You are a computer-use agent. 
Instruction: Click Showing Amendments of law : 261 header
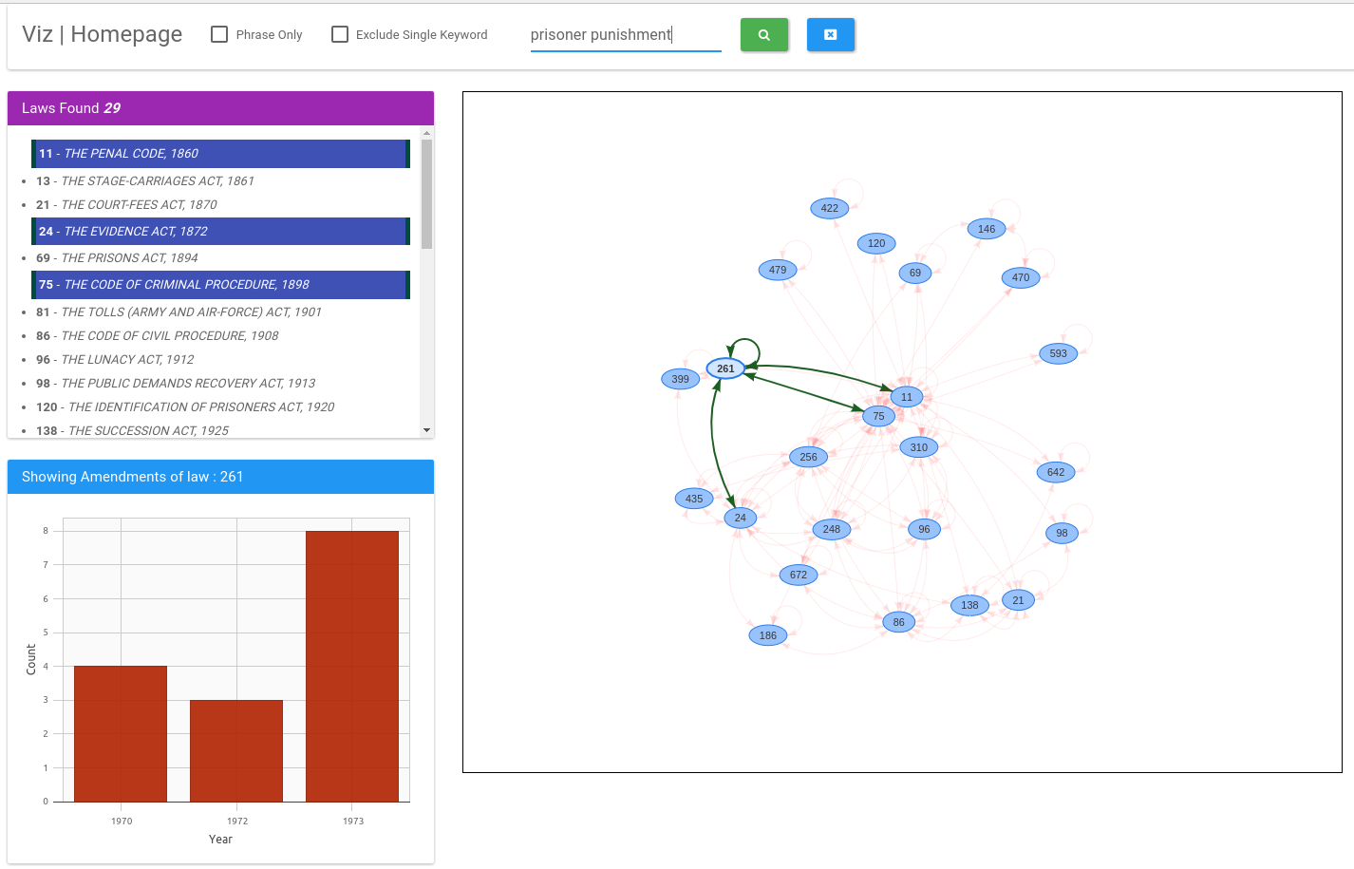[220, 477]
